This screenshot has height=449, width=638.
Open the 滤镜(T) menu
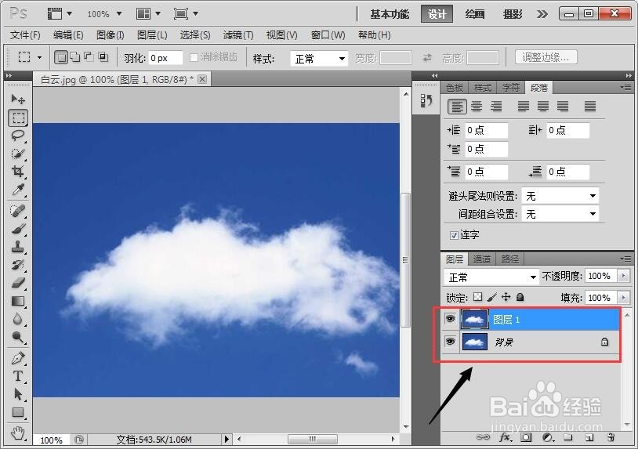point(238,35)
